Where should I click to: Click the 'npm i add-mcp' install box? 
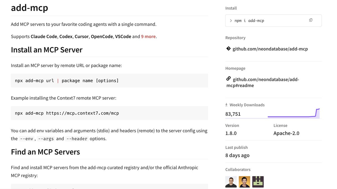(273, 20)
